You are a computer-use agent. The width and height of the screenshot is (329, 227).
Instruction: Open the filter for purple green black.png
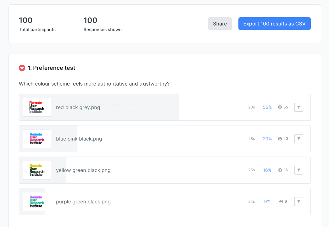[298, 201]
